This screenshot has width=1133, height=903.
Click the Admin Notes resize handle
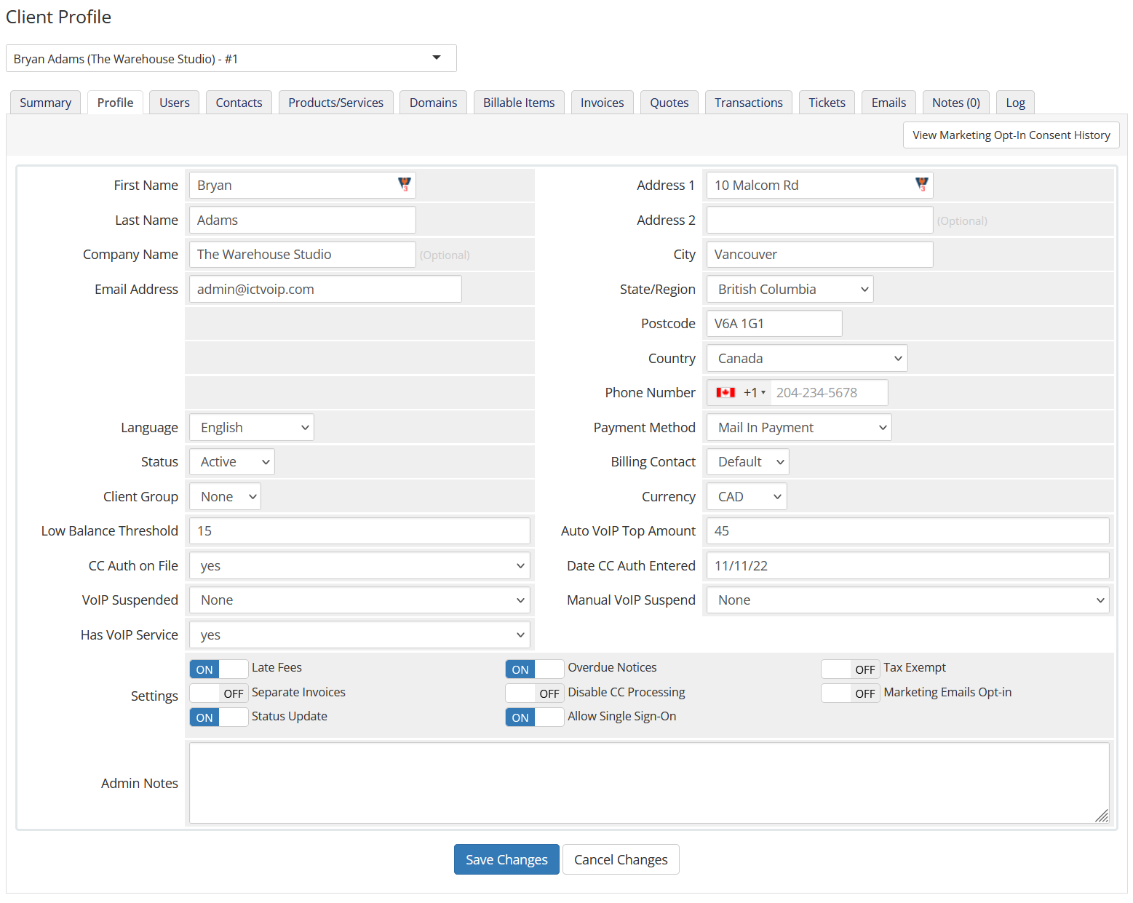coord(1102,816)
